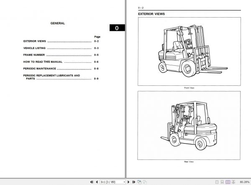
Task: Click the Front View caption
Action: [x=189, y=88]
